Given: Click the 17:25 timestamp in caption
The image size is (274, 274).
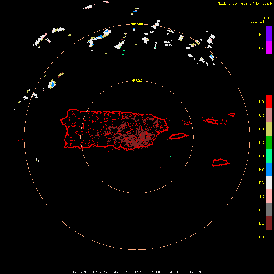Looking at the screenshot, I should point(196,272).
